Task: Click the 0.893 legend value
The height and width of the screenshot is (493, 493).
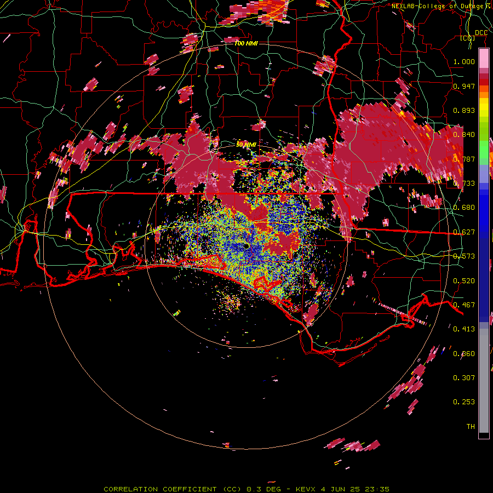Action: [464, 110]
